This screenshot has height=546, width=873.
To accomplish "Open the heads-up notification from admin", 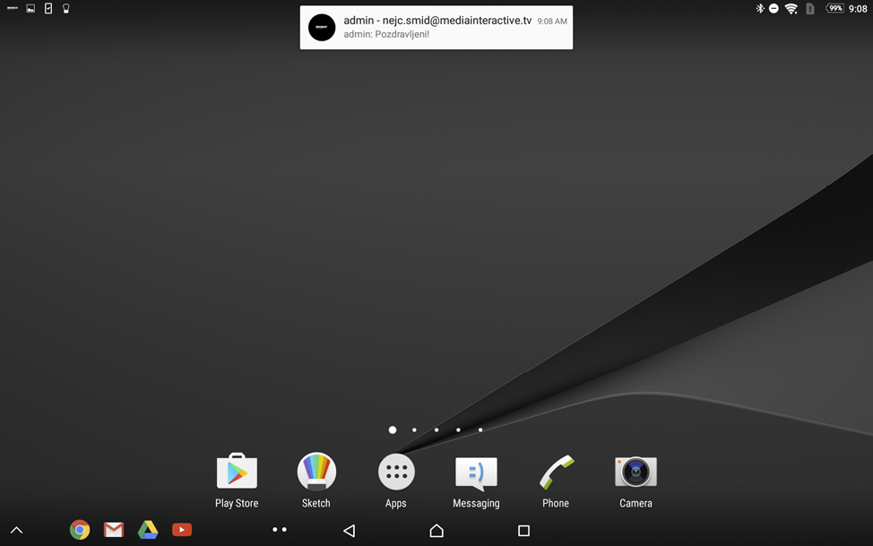I will pos(436,27).
